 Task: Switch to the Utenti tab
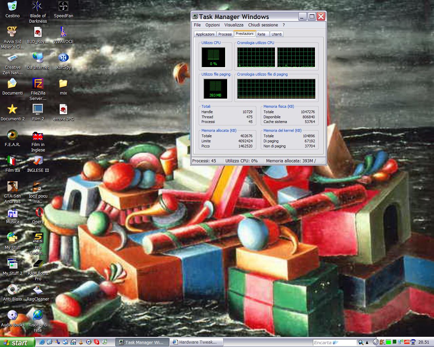click(276, 34)
